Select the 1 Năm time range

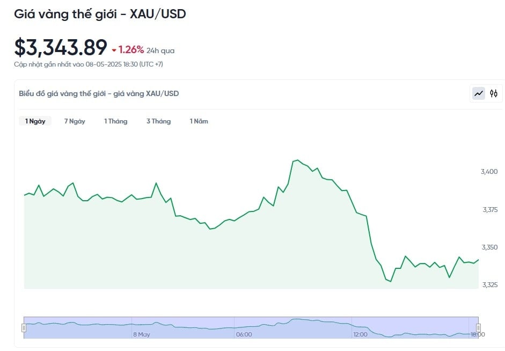199,121
